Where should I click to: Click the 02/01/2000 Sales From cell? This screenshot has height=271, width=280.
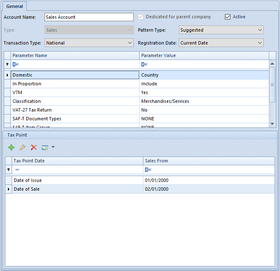click(x=209, y=189)
